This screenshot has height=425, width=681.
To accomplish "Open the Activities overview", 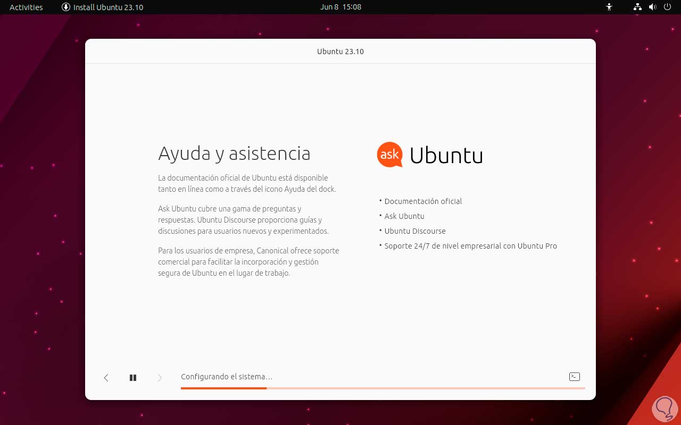I will pos(26,7).
